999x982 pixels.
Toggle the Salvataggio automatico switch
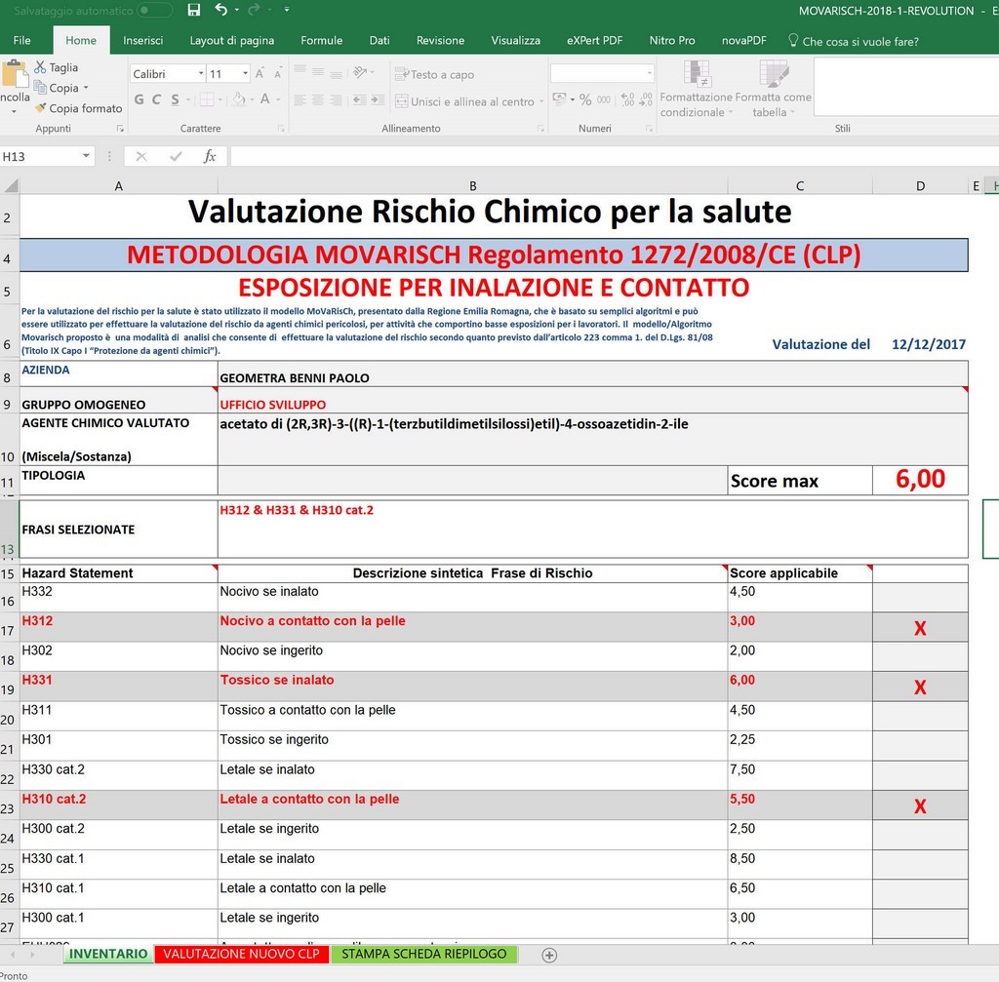click(153, 10)
